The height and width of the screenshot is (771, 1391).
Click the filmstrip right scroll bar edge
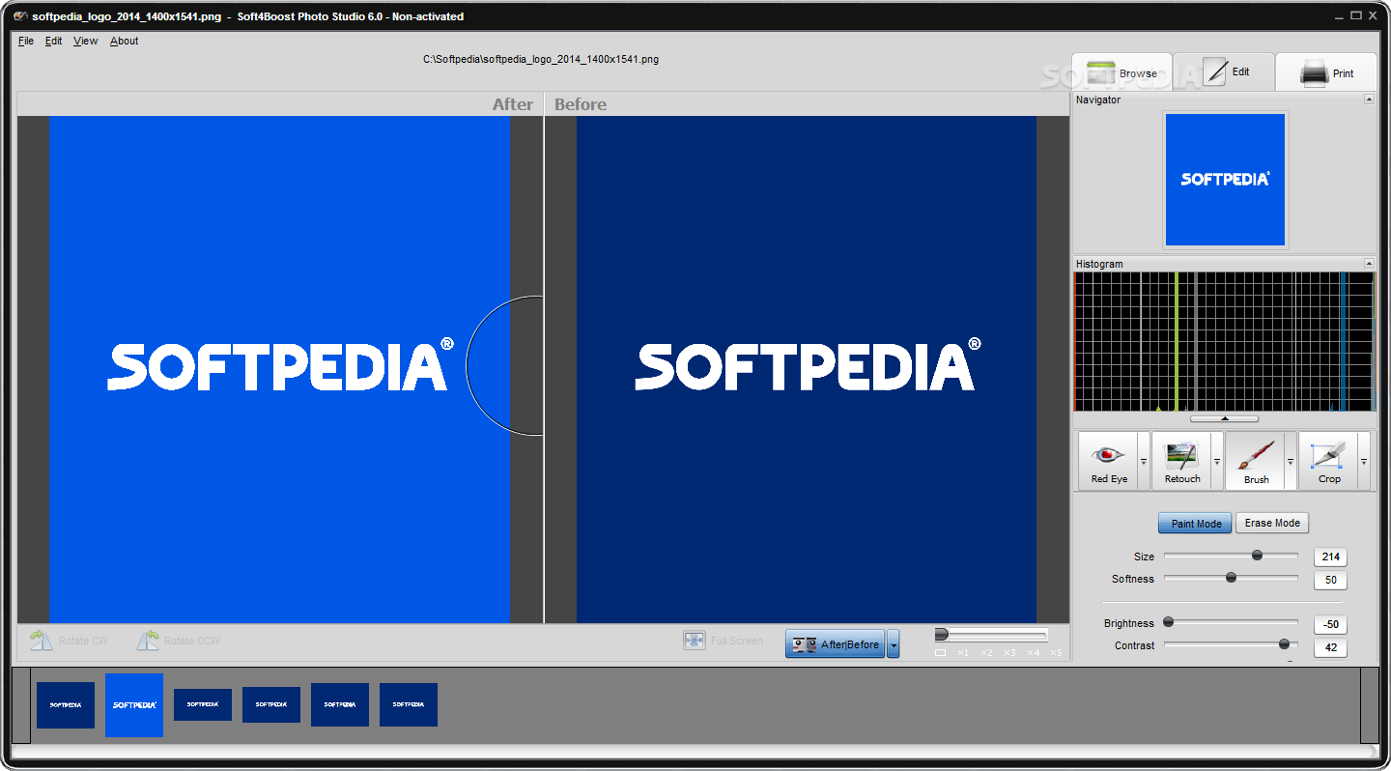[1369, 705]
